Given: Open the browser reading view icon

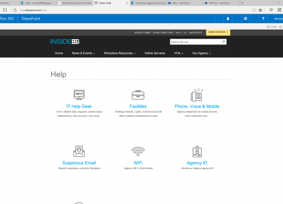Looking at the screenshot, I should point(254,10).
